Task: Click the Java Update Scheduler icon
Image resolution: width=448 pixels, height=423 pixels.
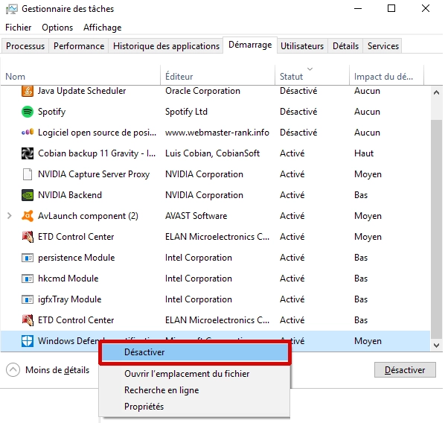Action: pos(28,91)
